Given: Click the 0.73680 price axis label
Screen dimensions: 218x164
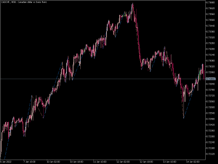Looking at the screenshot, I should (x=211, y=3).
